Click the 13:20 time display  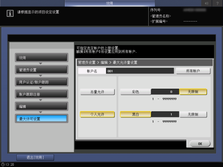[10, 164]
